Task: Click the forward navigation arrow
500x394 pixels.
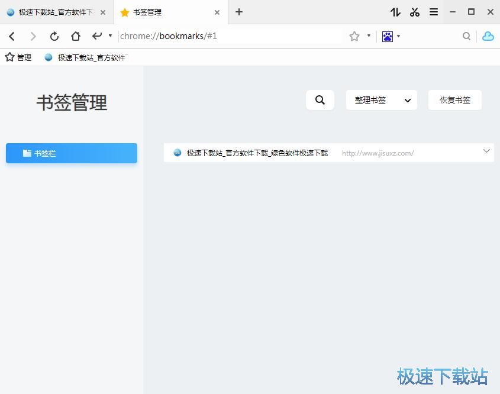Action: (x=33, y=36)
